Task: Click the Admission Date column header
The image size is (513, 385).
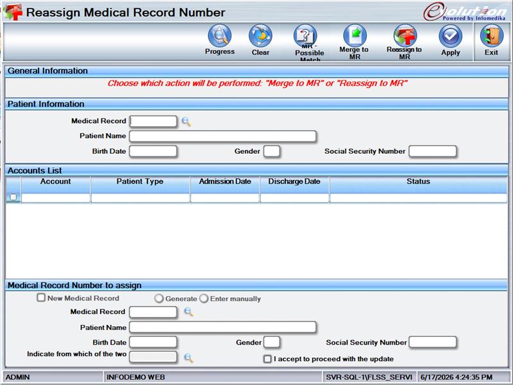Action: (225, 185)
